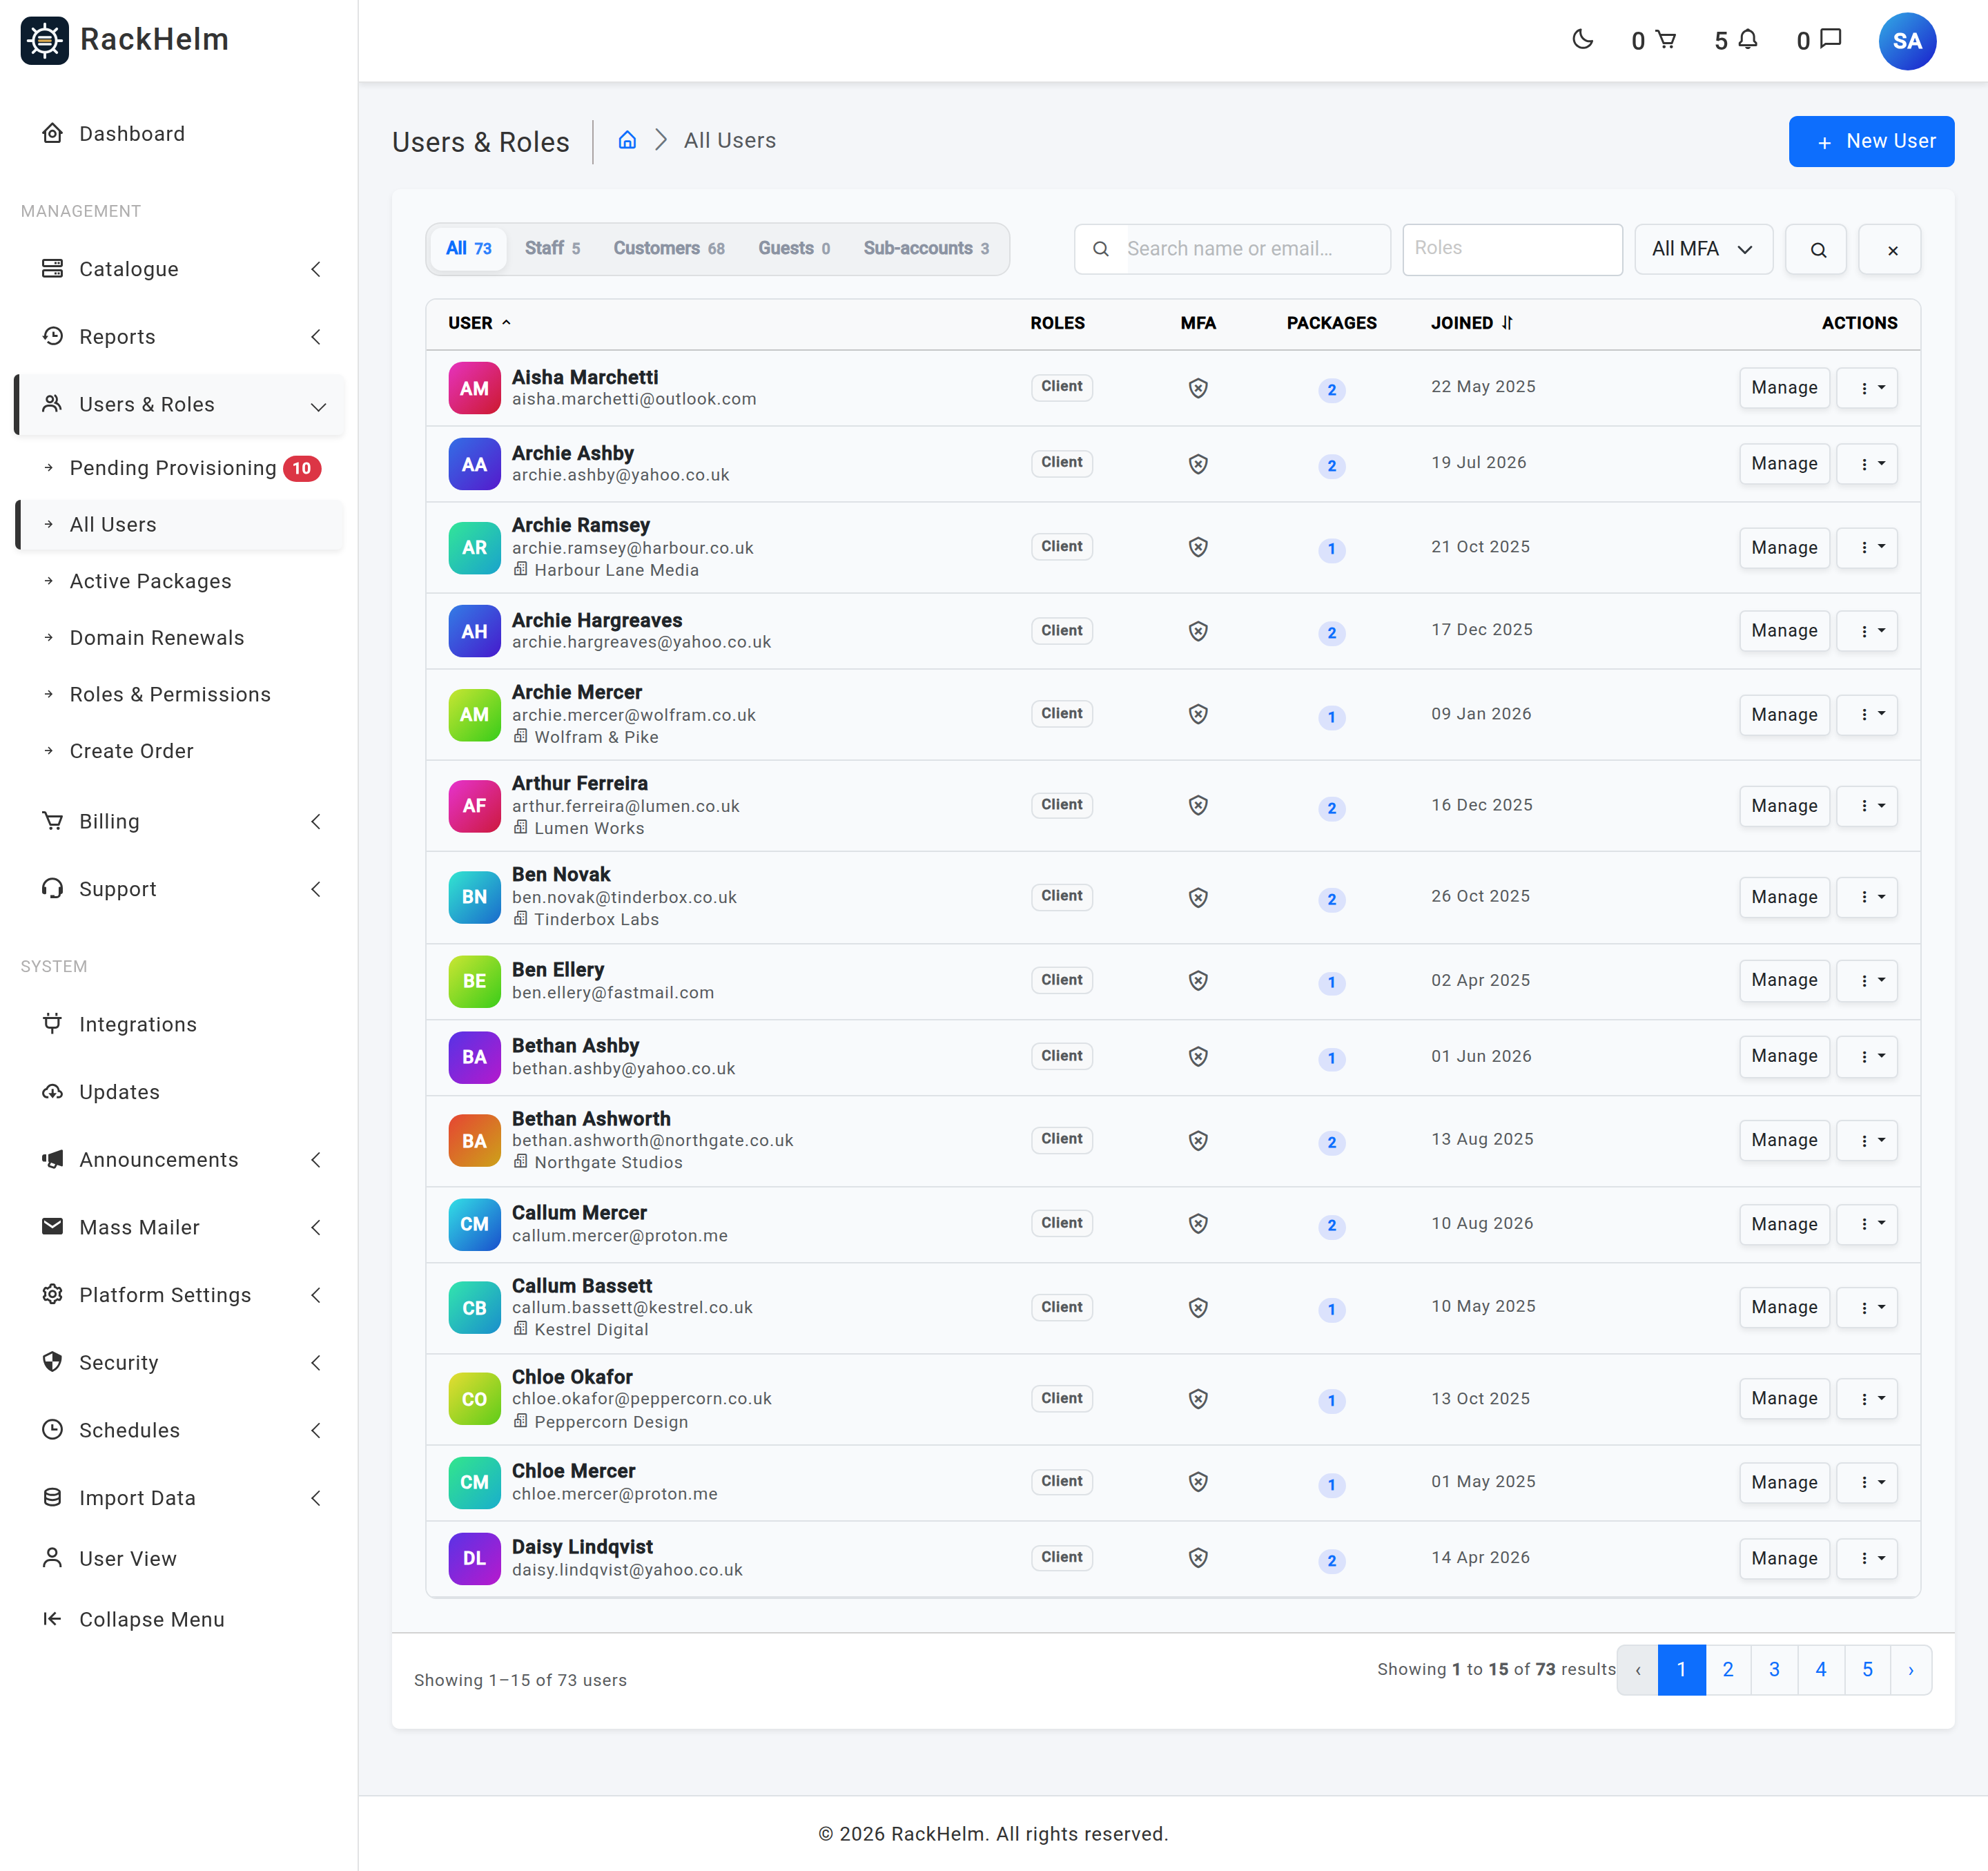Open SA profile avatar
Image resolution: width=1988 pixels, height=1871 pixels.
pos(1906,41)
